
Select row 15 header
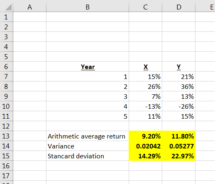6,156
